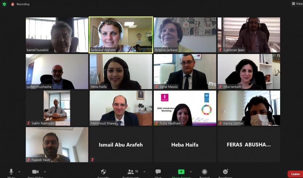Select kamel husseini's video tile
Screen dimensions: 303x178
tap(57, 35)
